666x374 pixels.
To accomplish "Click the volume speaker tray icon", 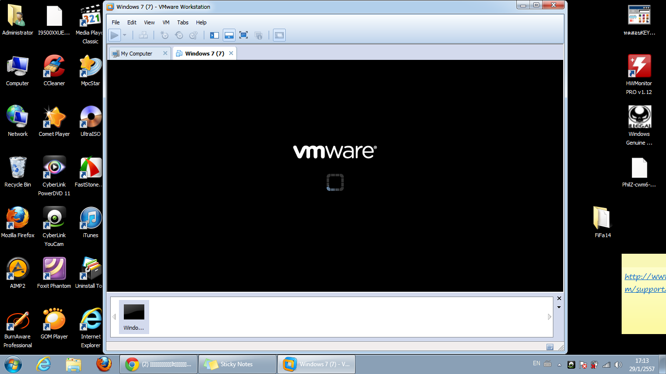I will [x=618, y=364].
